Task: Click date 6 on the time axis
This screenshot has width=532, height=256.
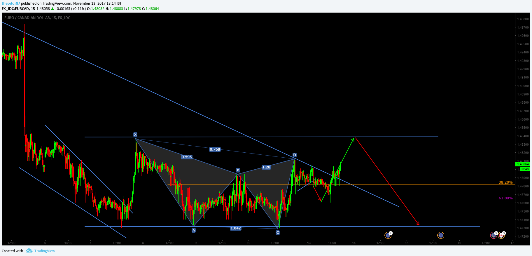Action: pos(45,243)
